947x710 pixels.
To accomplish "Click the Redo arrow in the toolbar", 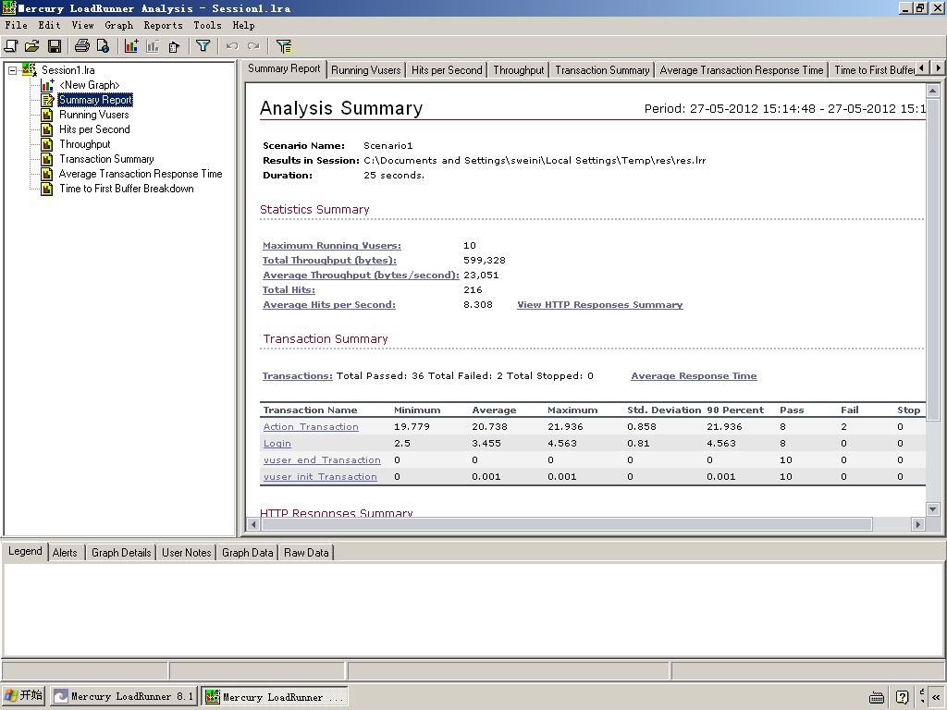I will pos(253,46).
